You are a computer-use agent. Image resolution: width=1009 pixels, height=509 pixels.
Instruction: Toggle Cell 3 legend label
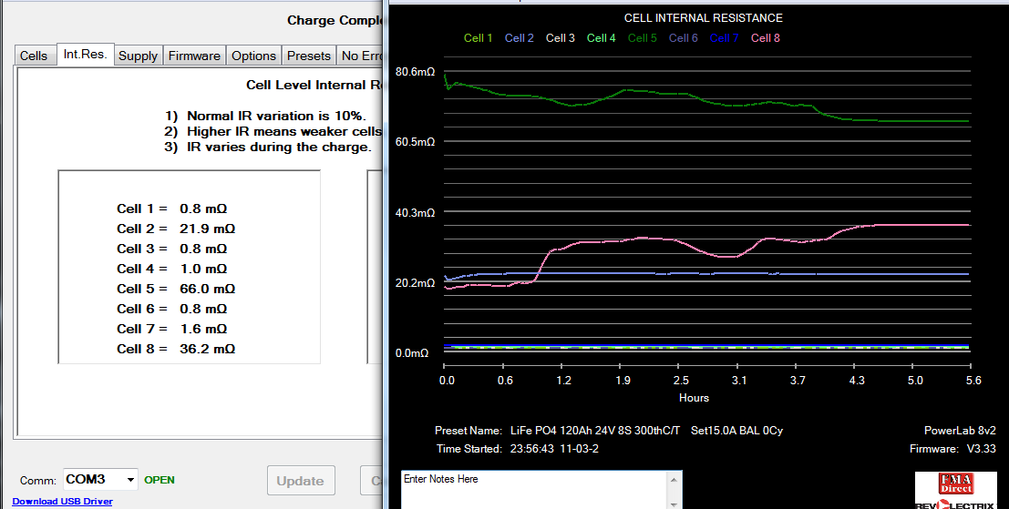561,38
